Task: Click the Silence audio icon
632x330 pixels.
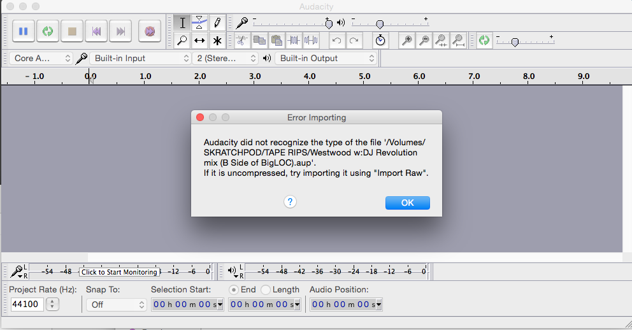Action: [311, 40]
